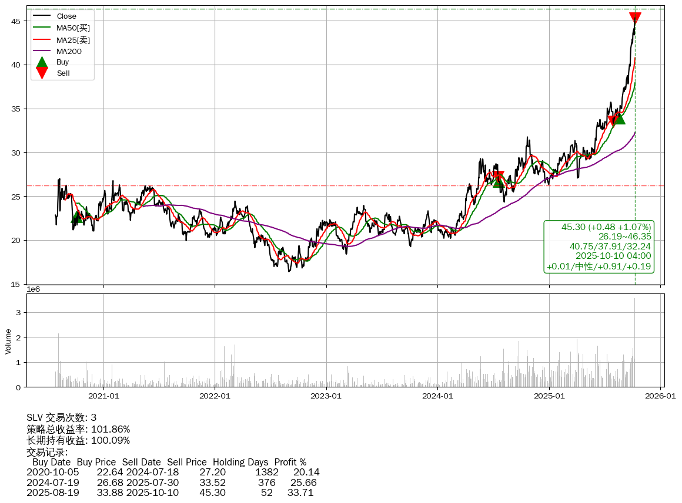
Task: Click the MA25[卖] legend label
Action: pos(73,39)
